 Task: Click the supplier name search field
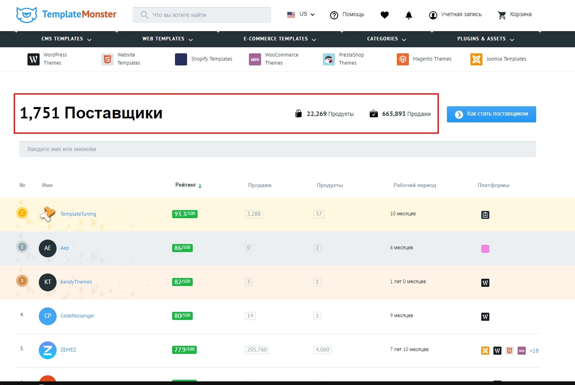(x=278, y=149)
